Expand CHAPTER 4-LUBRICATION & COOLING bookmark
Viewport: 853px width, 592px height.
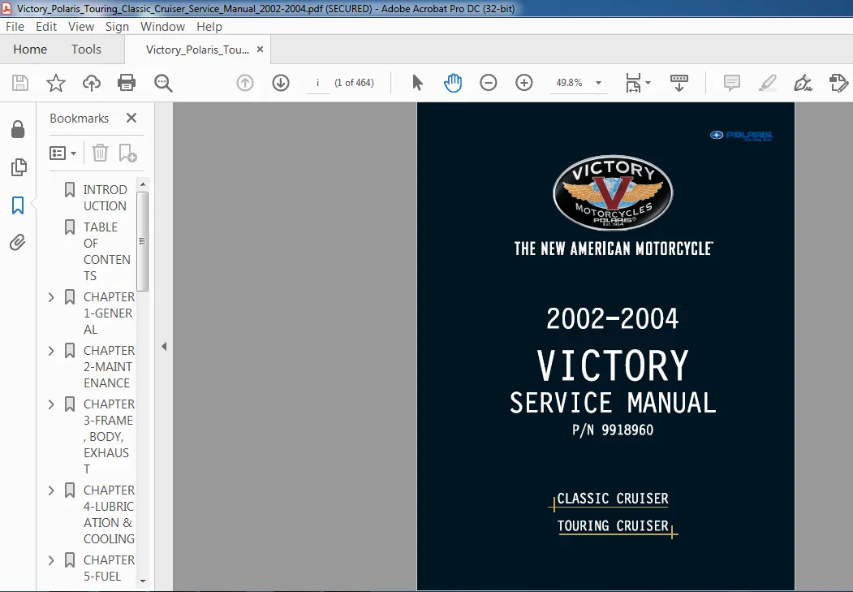point(51,490)
